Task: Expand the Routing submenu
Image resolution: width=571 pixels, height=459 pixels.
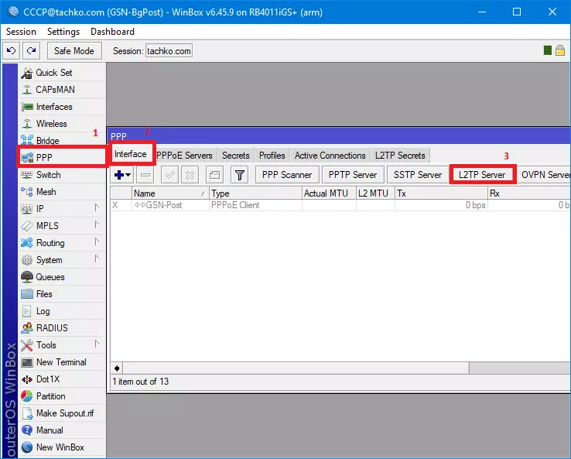Action: [62, 243]
